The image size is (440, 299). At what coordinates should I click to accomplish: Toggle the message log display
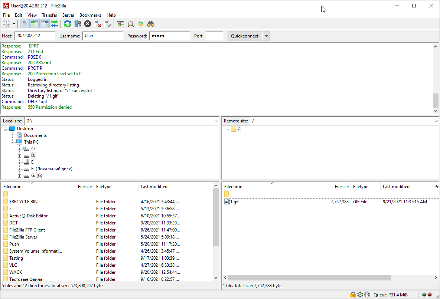[25, 24]
